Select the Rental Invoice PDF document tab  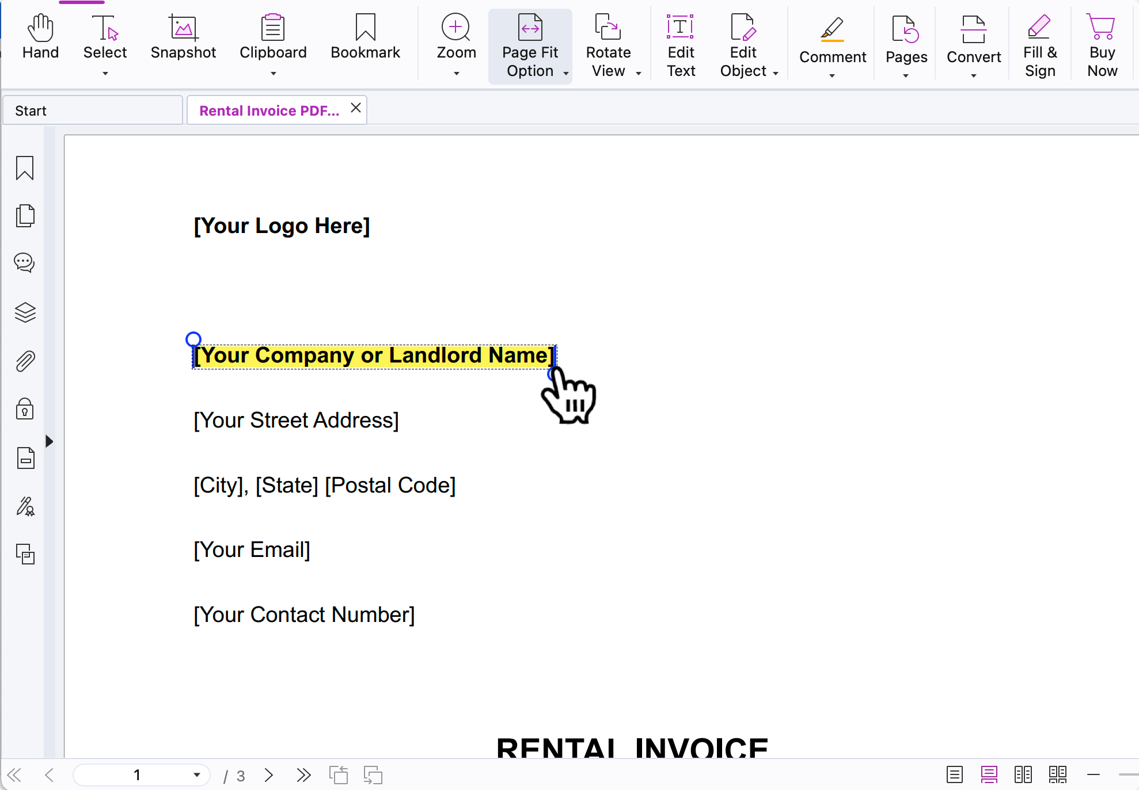[268, 110]
